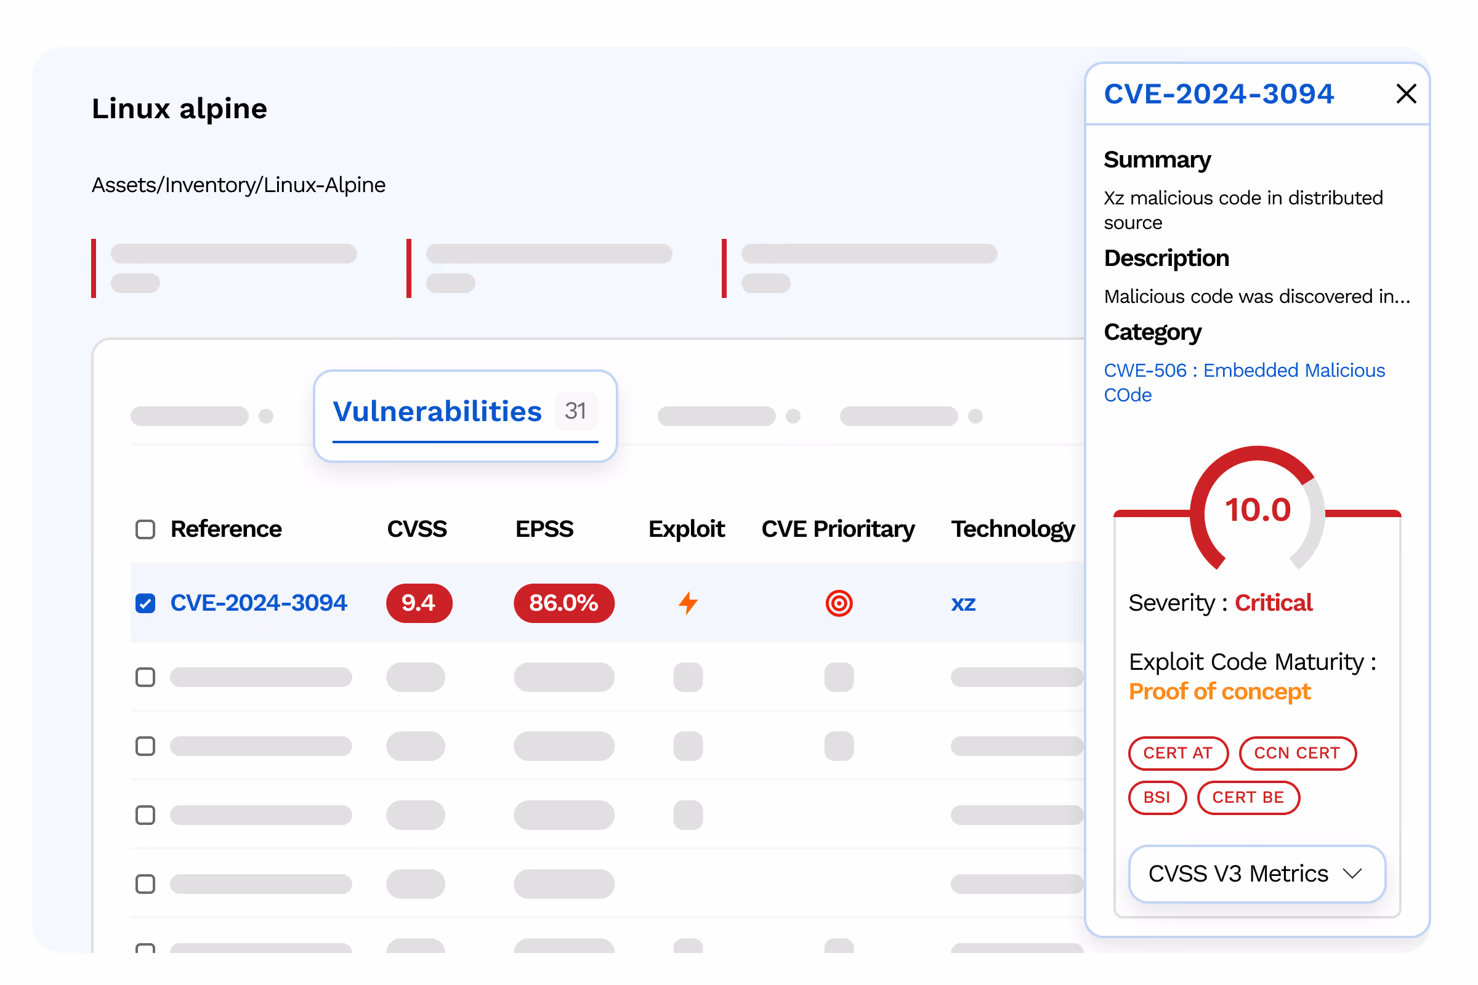
Task: Click the truncated description 'Malicious code was discovered in...'
Action: [1257, 296]
